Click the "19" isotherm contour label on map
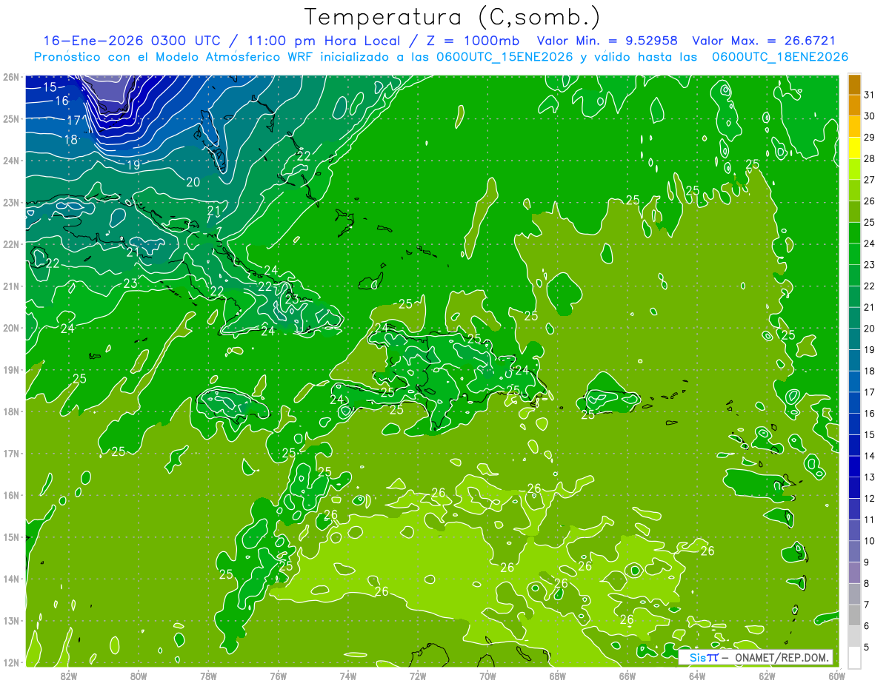889x686 pixels. 133,165
